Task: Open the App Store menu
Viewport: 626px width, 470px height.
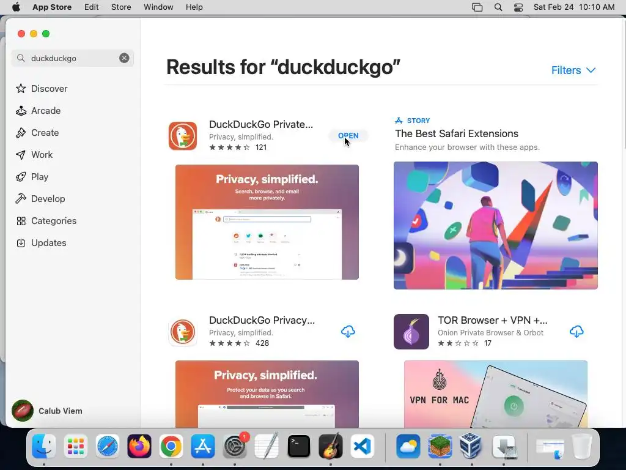Action: click(52, 7)
